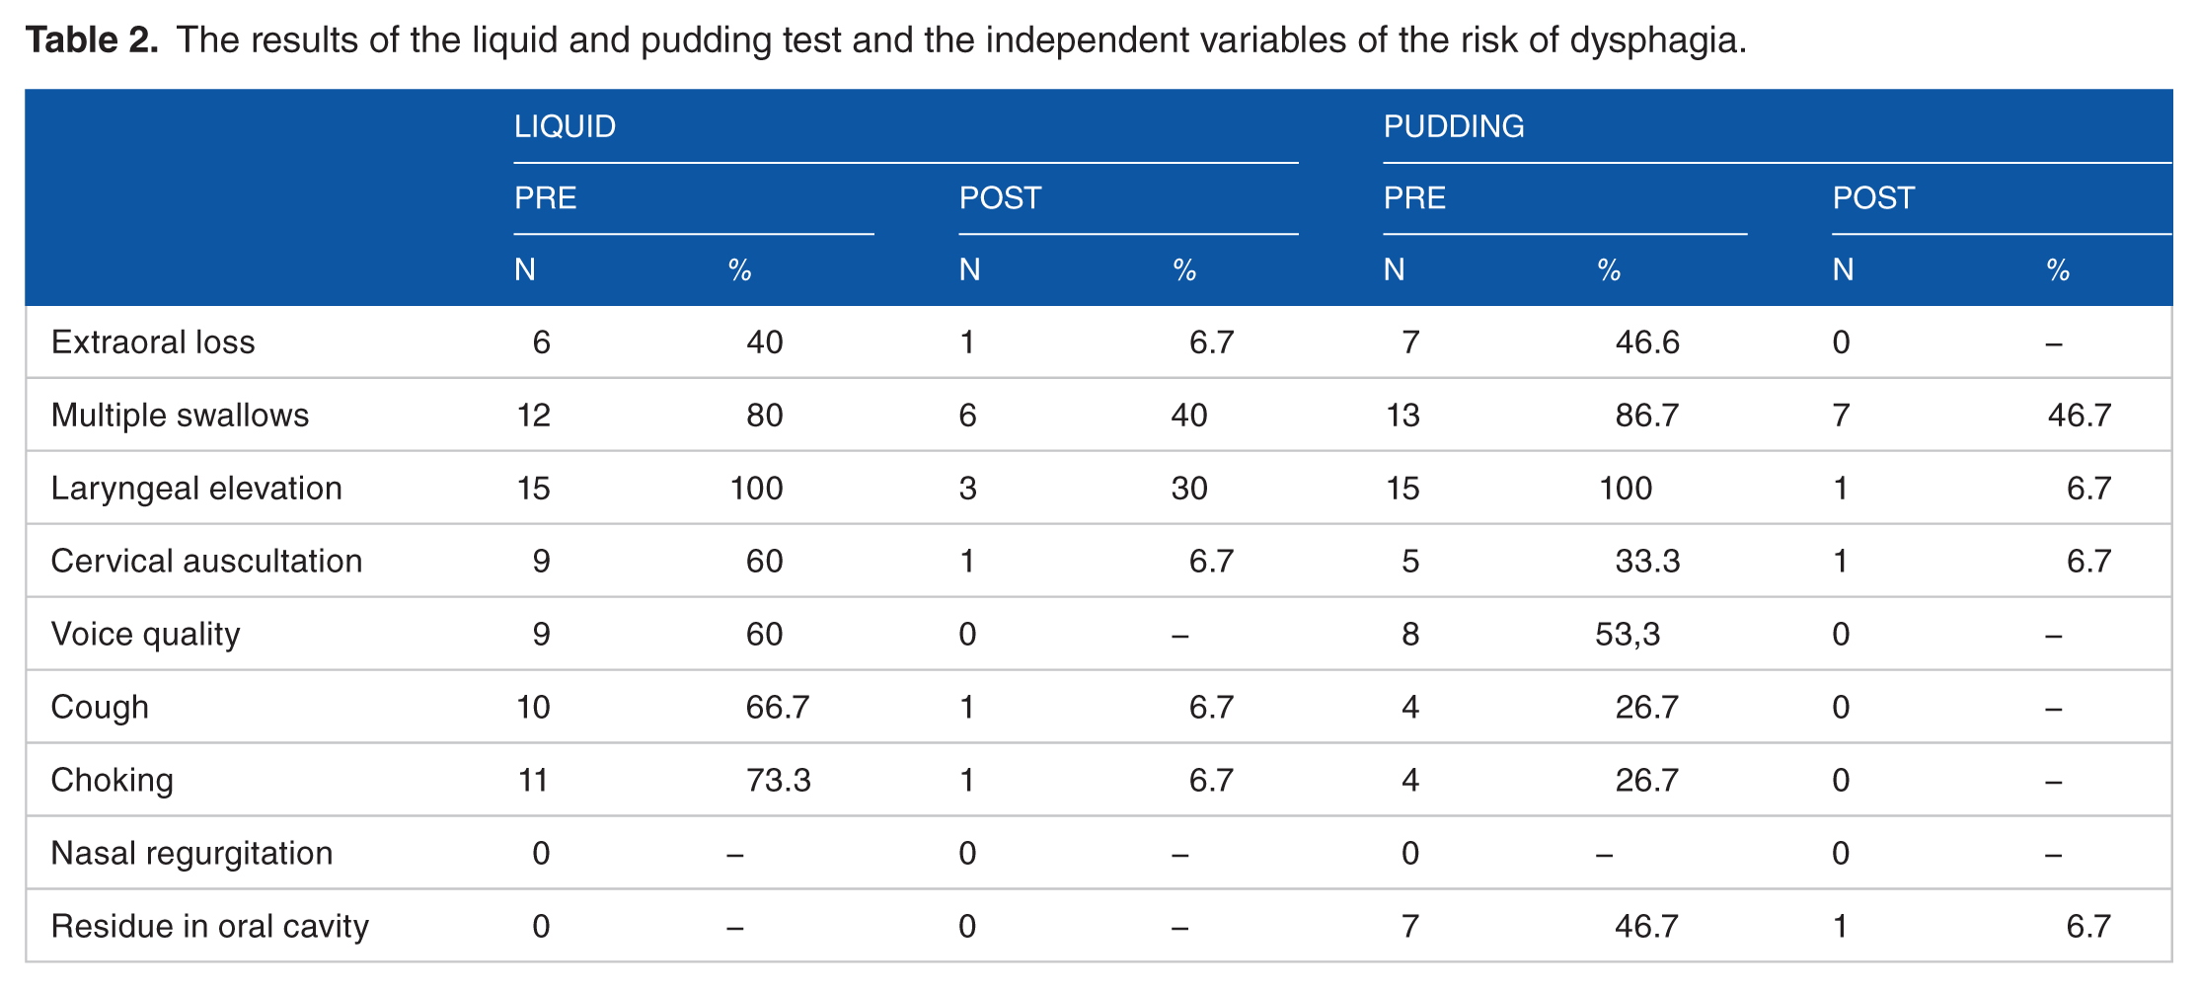2198x988 pixels.
Task: Click the Multiple swallows row label
Action: pyautogui.click(x=180, y=416)
